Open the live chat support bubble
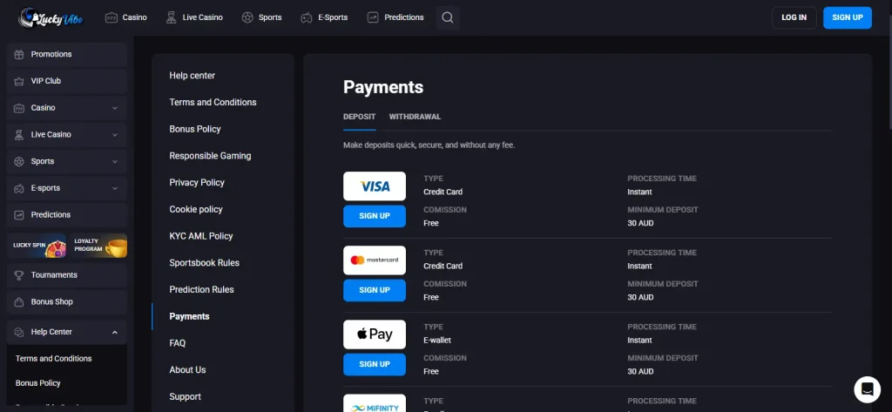The image size is (892, 412). point(867,389)
